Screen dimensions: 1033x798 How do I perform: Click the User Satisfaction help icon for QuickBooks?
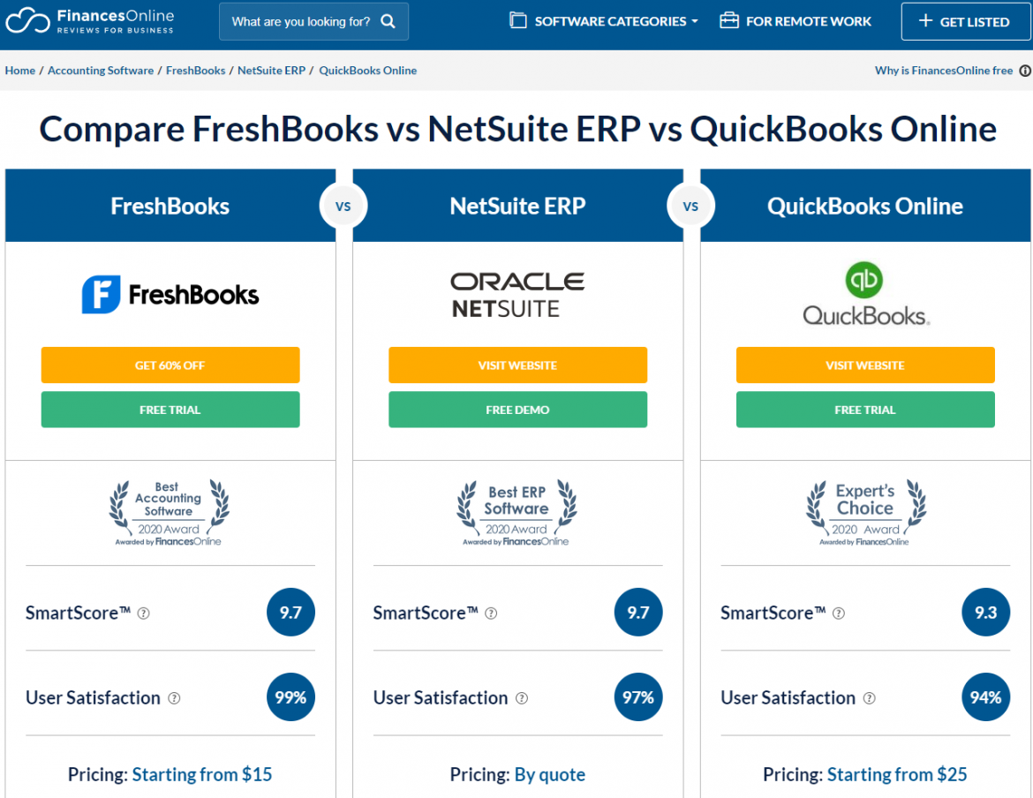coord(869,698)
